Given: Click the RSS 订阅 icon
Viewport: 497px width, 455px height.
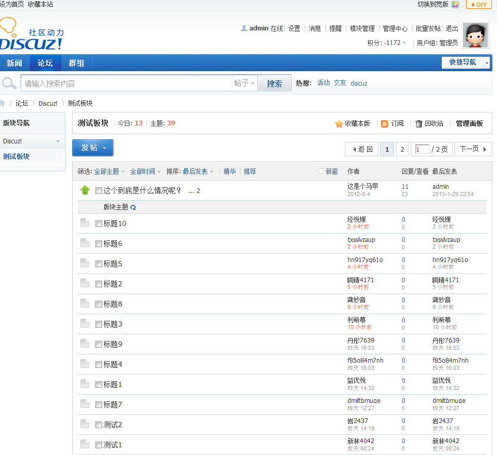Looking at the screenshot, I should point(385,124).
